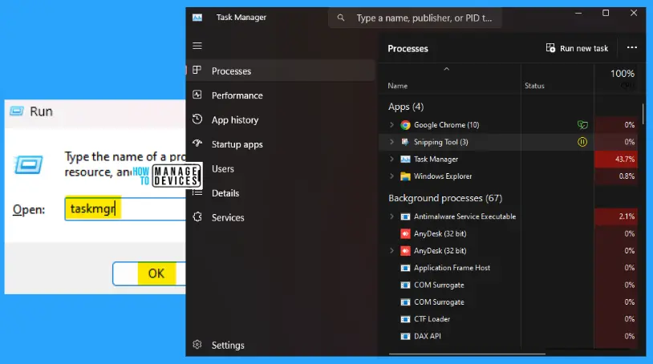Sort processes by Status column header
Image resolution: width=653 pixels, height=364 pixels.
pos(534,86)
